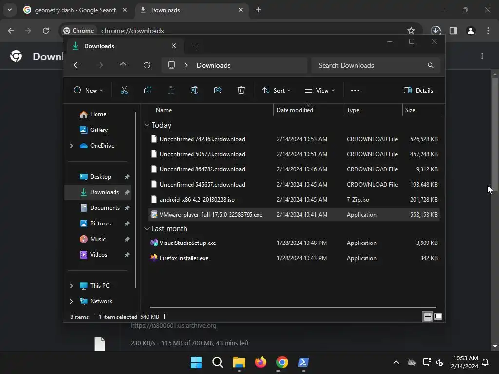Select the Downloads tab in Chrome
The image size is (499, 374).
[x=192, y=10]
